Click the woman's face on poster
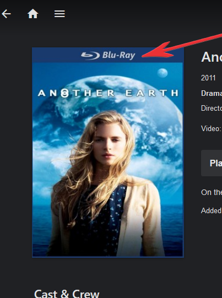222x298 pixels. click(107, 144)
